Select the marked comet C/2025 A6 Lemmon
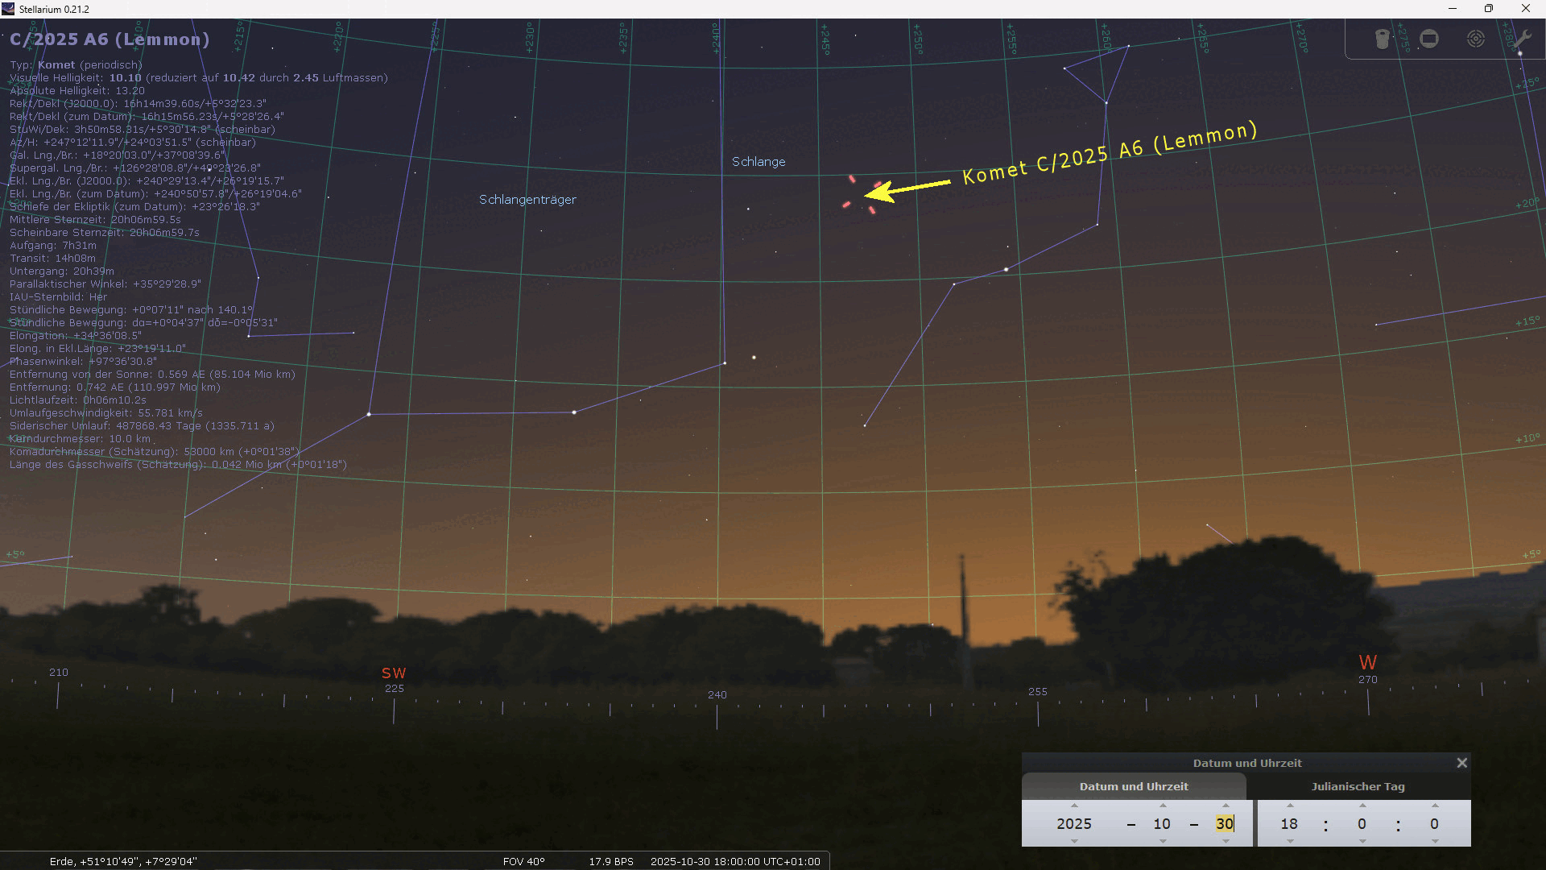 (x=861, y=193)
